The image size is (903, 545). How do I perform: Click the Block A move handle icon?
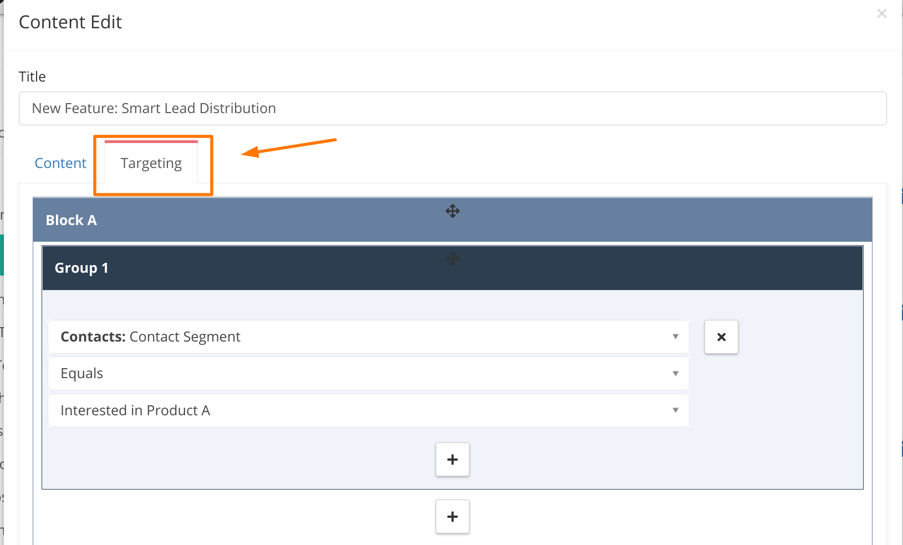[x=452, y=211]
